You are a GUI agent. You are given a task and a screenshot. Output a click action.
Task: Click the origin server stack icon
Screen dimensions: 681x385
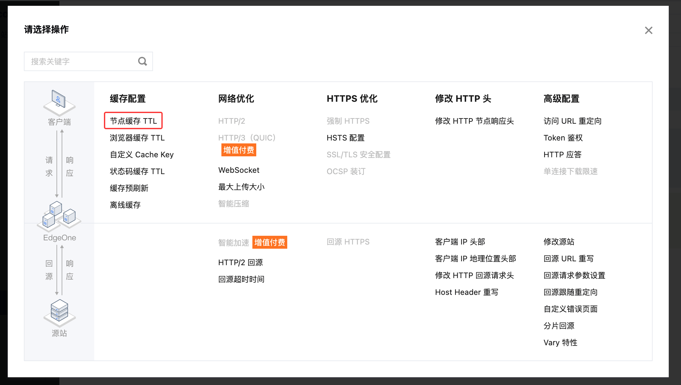point(59,313)
